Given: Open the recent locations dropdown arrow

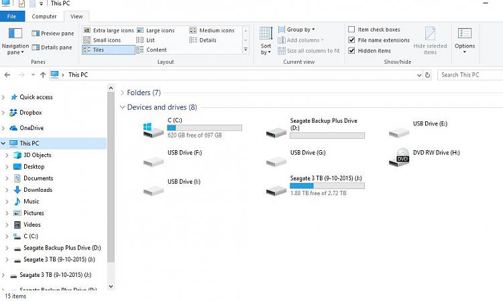Looking at the screenshot, I should (33, 74).
